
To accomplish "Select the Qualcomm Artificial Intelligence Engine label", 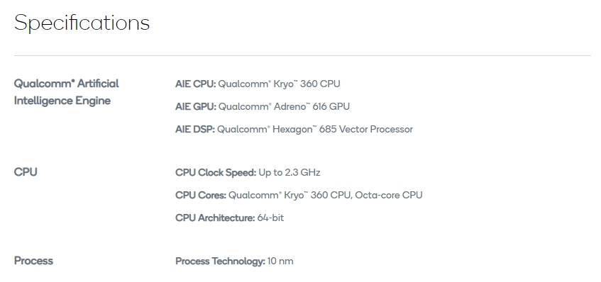I will click(x=66, y=92).
